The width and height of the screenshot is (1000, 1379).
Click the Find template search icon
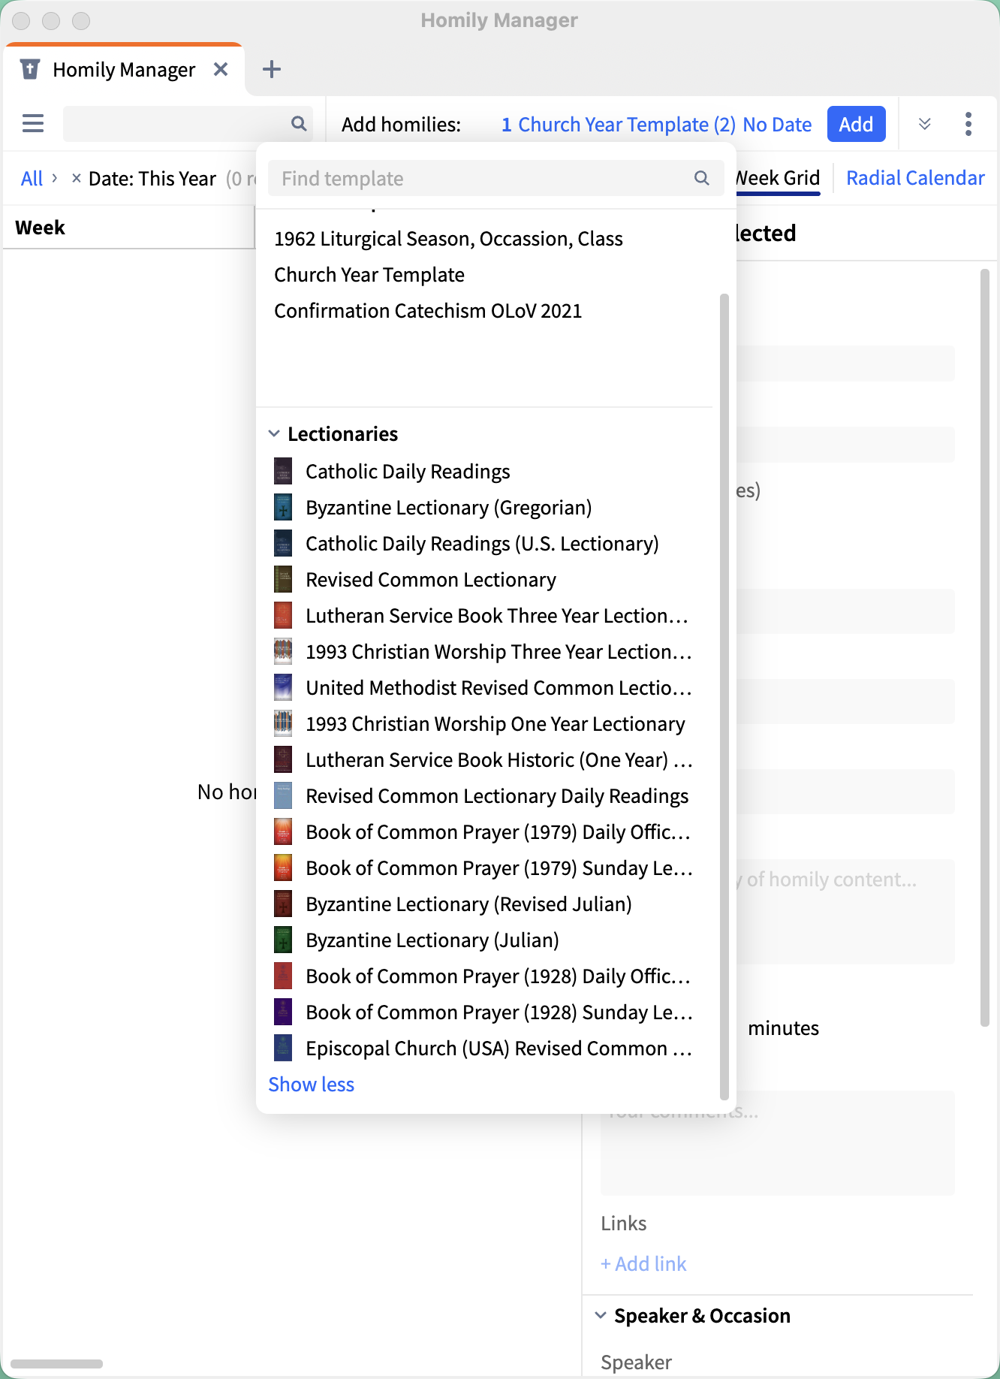[701, 178]
